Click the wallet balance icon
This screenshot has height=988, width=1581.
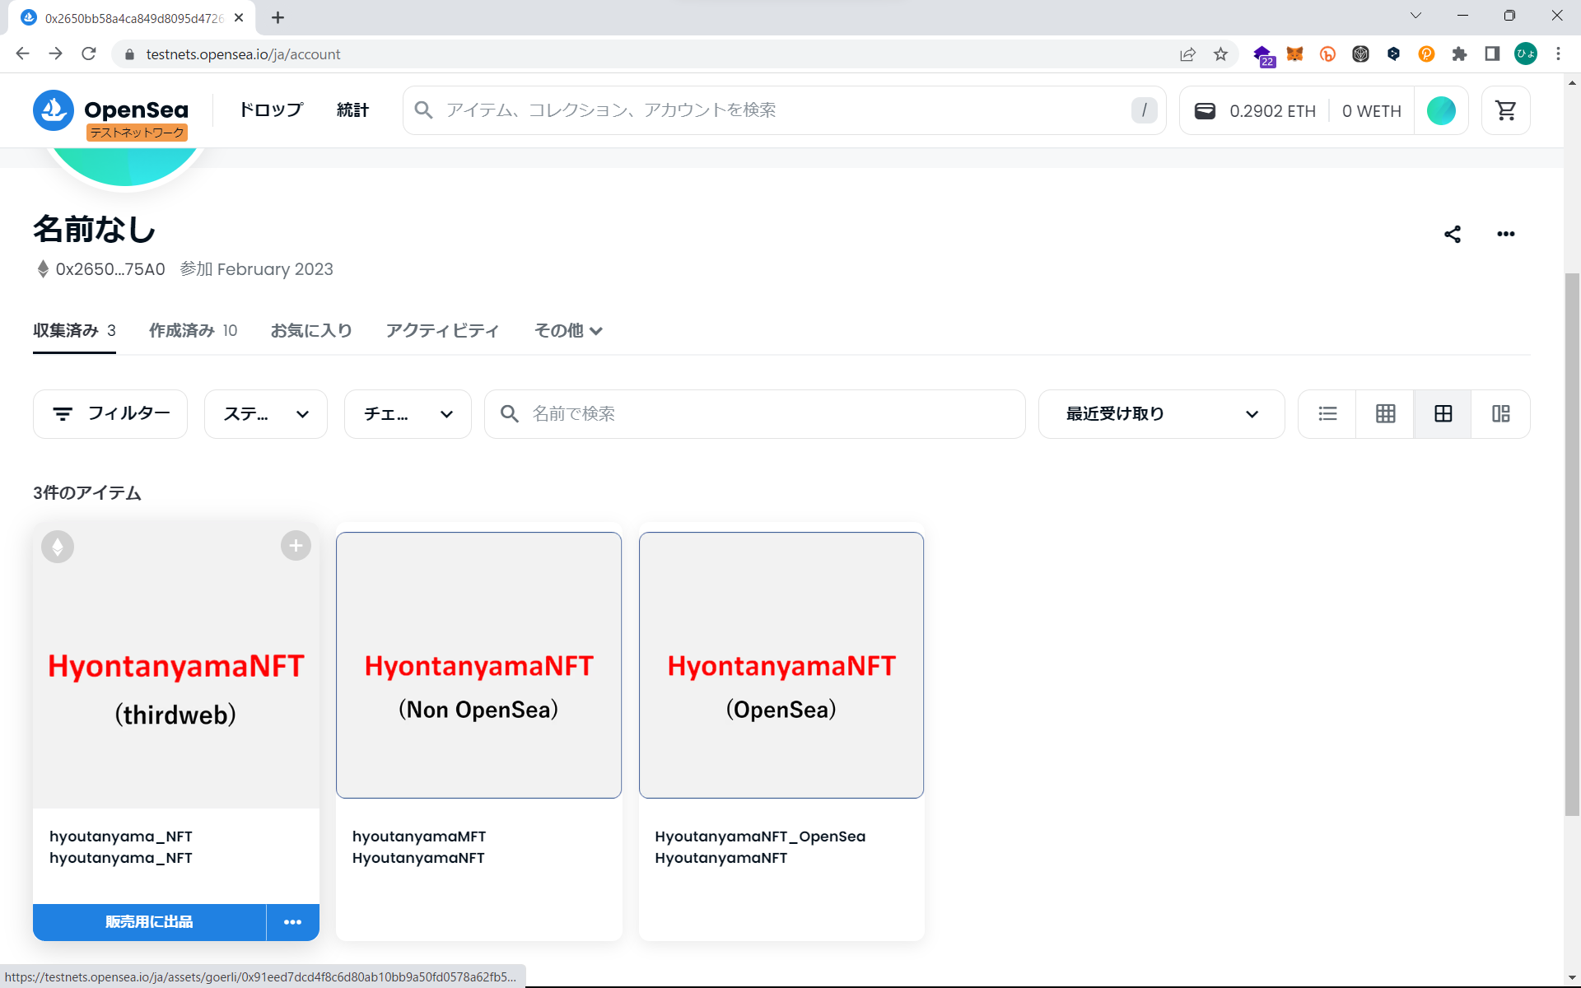[x=1205, y=110]
